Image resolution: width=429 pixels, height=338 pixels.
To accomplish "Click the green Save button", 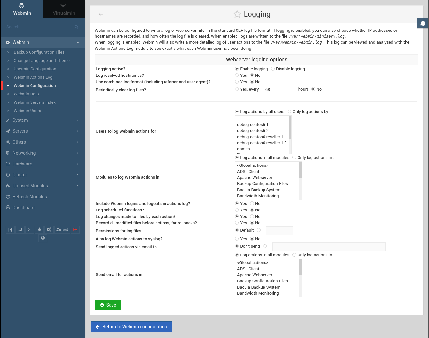I will [108, 305].
